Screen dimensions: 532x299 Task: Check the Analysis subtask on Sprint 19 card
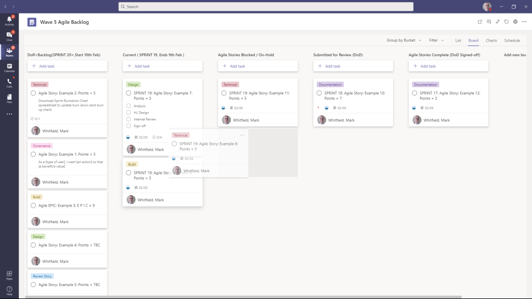[x=129, y=105]
